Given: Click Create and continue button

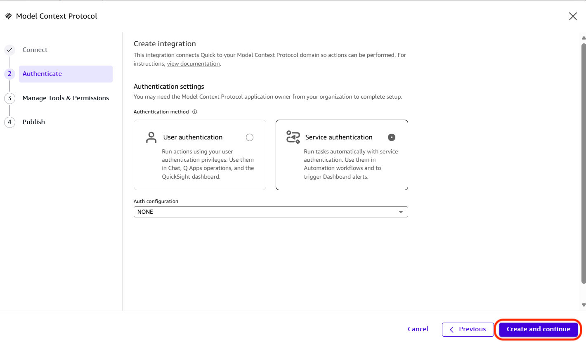Looking at the screenshot, I should click(539, 329).
